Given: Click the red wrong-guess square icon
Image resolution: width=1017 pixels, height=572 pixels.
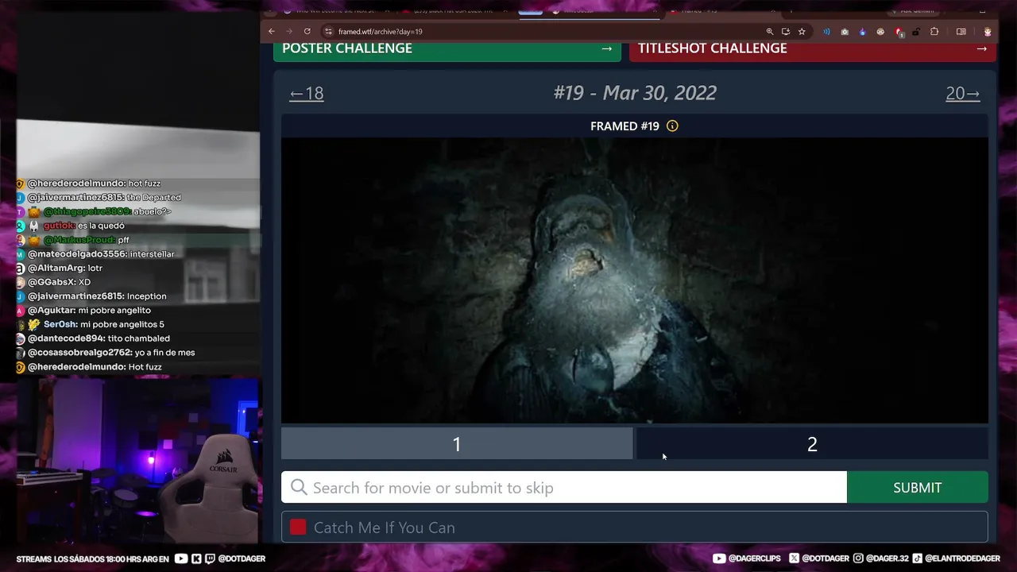Looking at the screenshot, I should [298, 528].
